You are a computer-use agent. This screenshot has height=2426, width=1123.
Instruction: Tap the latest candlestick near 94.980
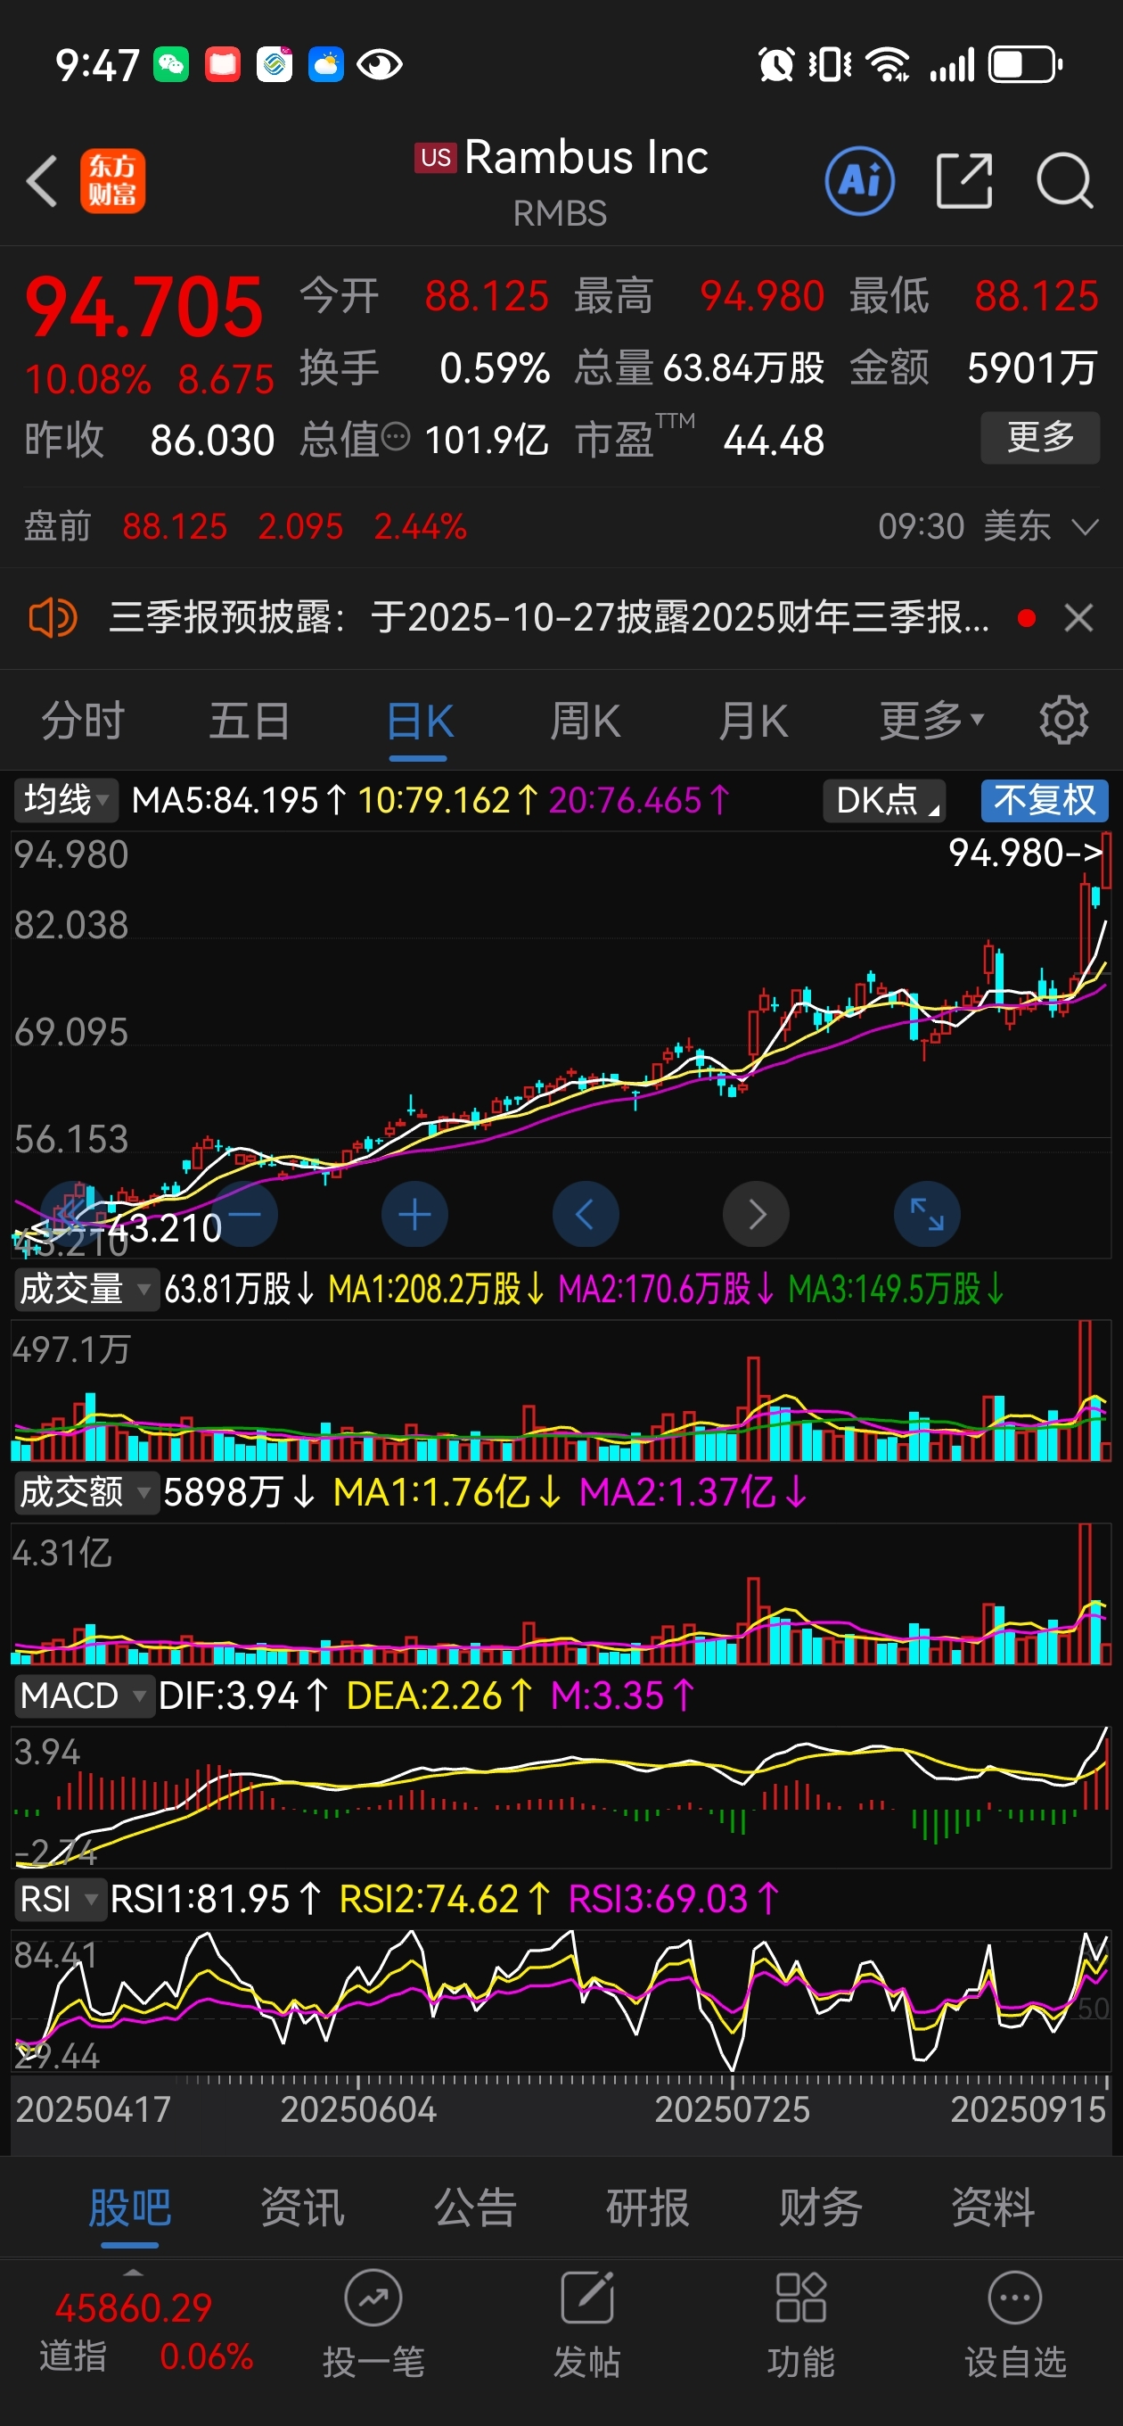tap(1106, 861)
